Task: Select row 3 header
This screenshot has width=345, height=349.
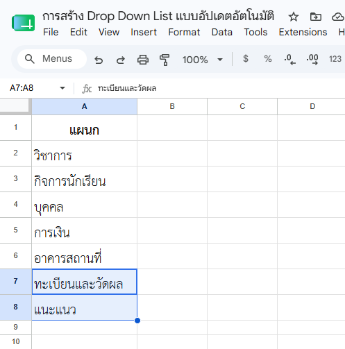Action: [x=15, y=179]
